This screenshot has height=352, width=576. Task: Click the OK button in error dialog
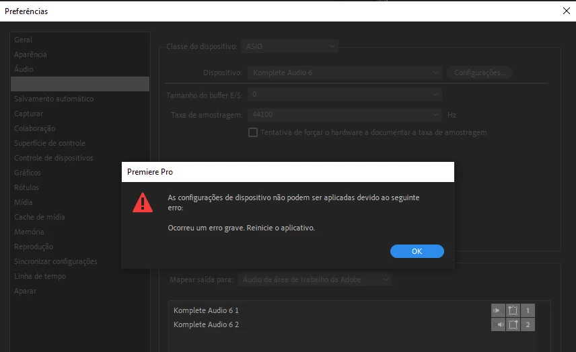point(417,251)
